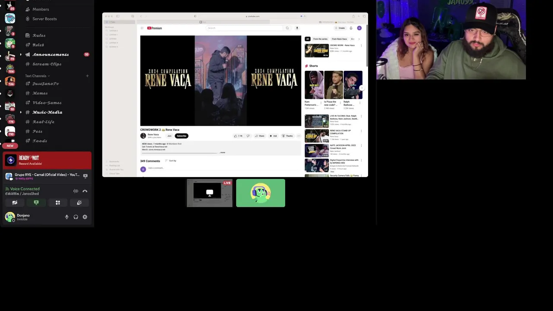Click the Ask button

click(x=273, y=136)
